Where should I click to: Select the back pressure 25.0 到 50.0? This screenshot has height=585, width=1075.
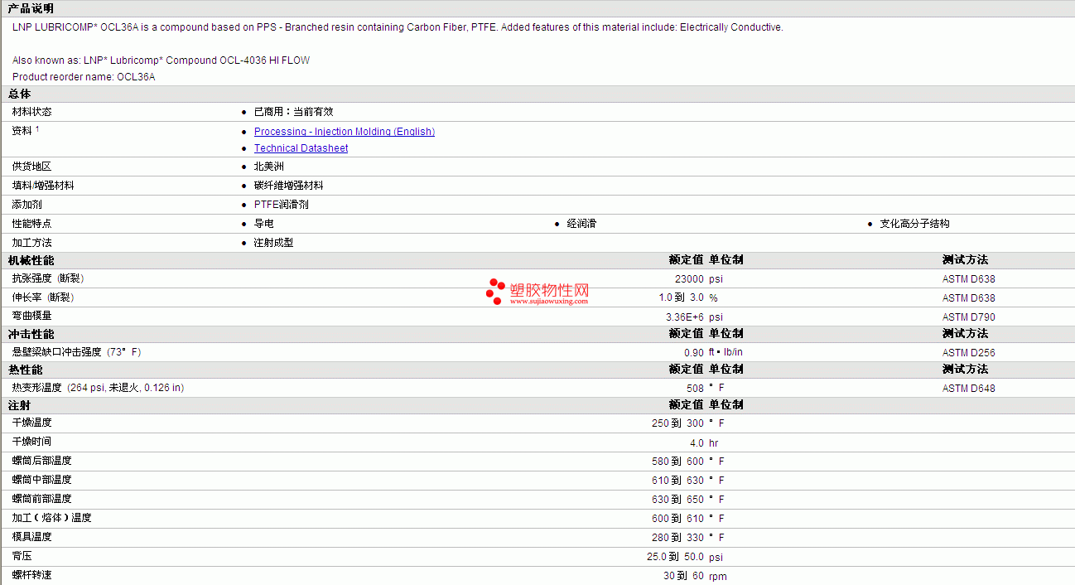[676, 557]
